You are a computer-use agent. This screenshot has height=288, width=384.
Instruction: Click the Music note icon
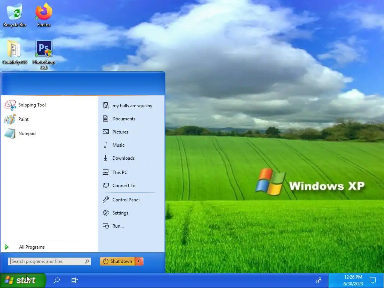pos(105,145)
